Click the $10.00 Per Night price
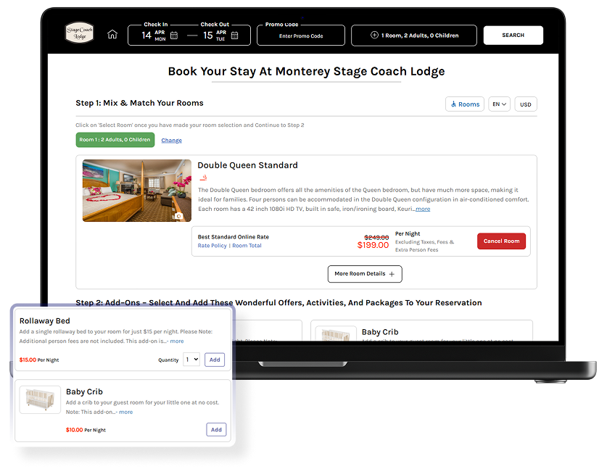 86,430
